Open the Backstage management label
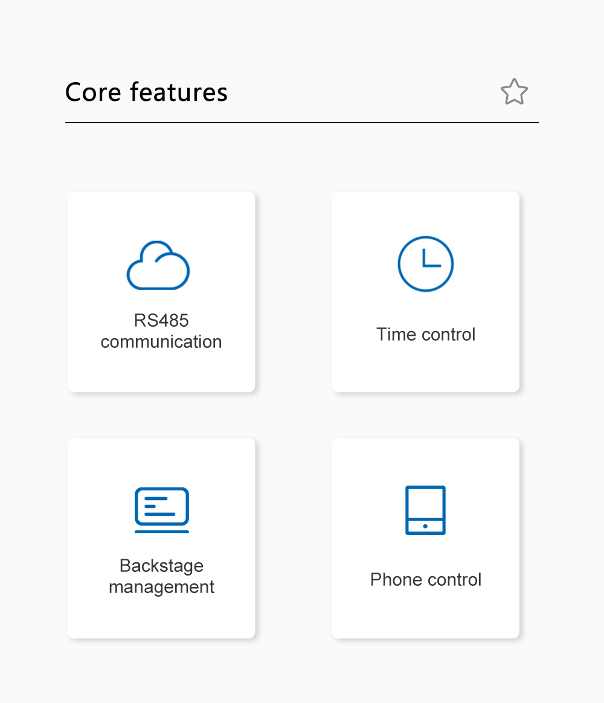 click(x=161, y=576)
